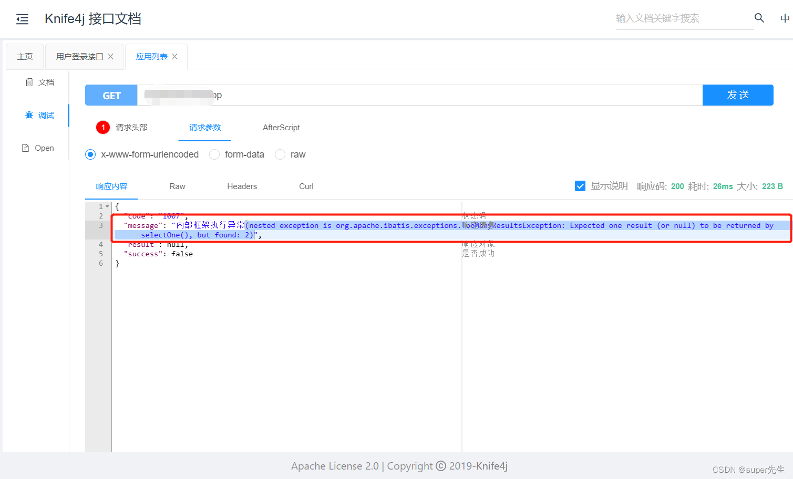The width and height of the screenshot is (793, 479).
Task: Open the Open sidebar item
Action: pos(38,148)
